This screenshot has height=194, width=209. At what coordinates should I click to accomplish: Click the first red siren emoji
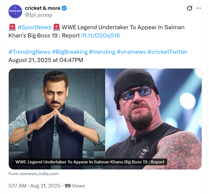(x=12, y=27)
